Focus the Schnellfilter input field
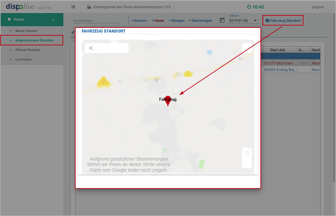The image size is (336, 216). pyautogui.click(x=96, y=21)
